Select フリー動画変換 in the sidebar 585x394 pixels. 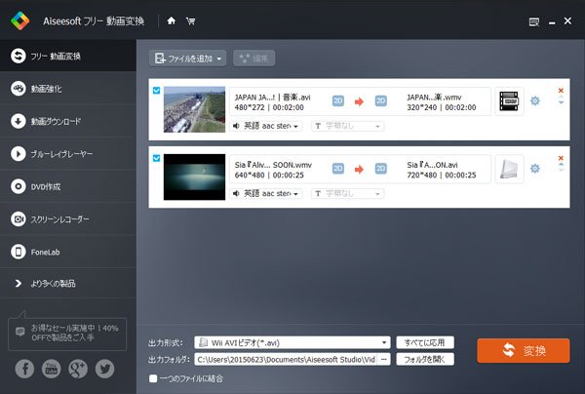68,56
